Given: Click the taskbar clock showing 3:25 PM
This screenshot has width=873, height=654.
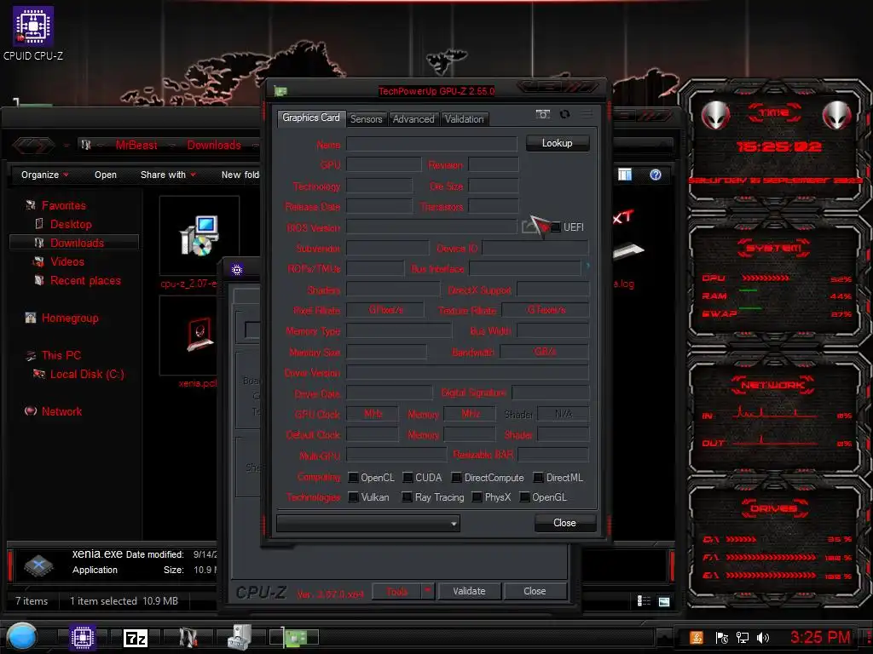Looking at the screenshot, I should [820, 637].
